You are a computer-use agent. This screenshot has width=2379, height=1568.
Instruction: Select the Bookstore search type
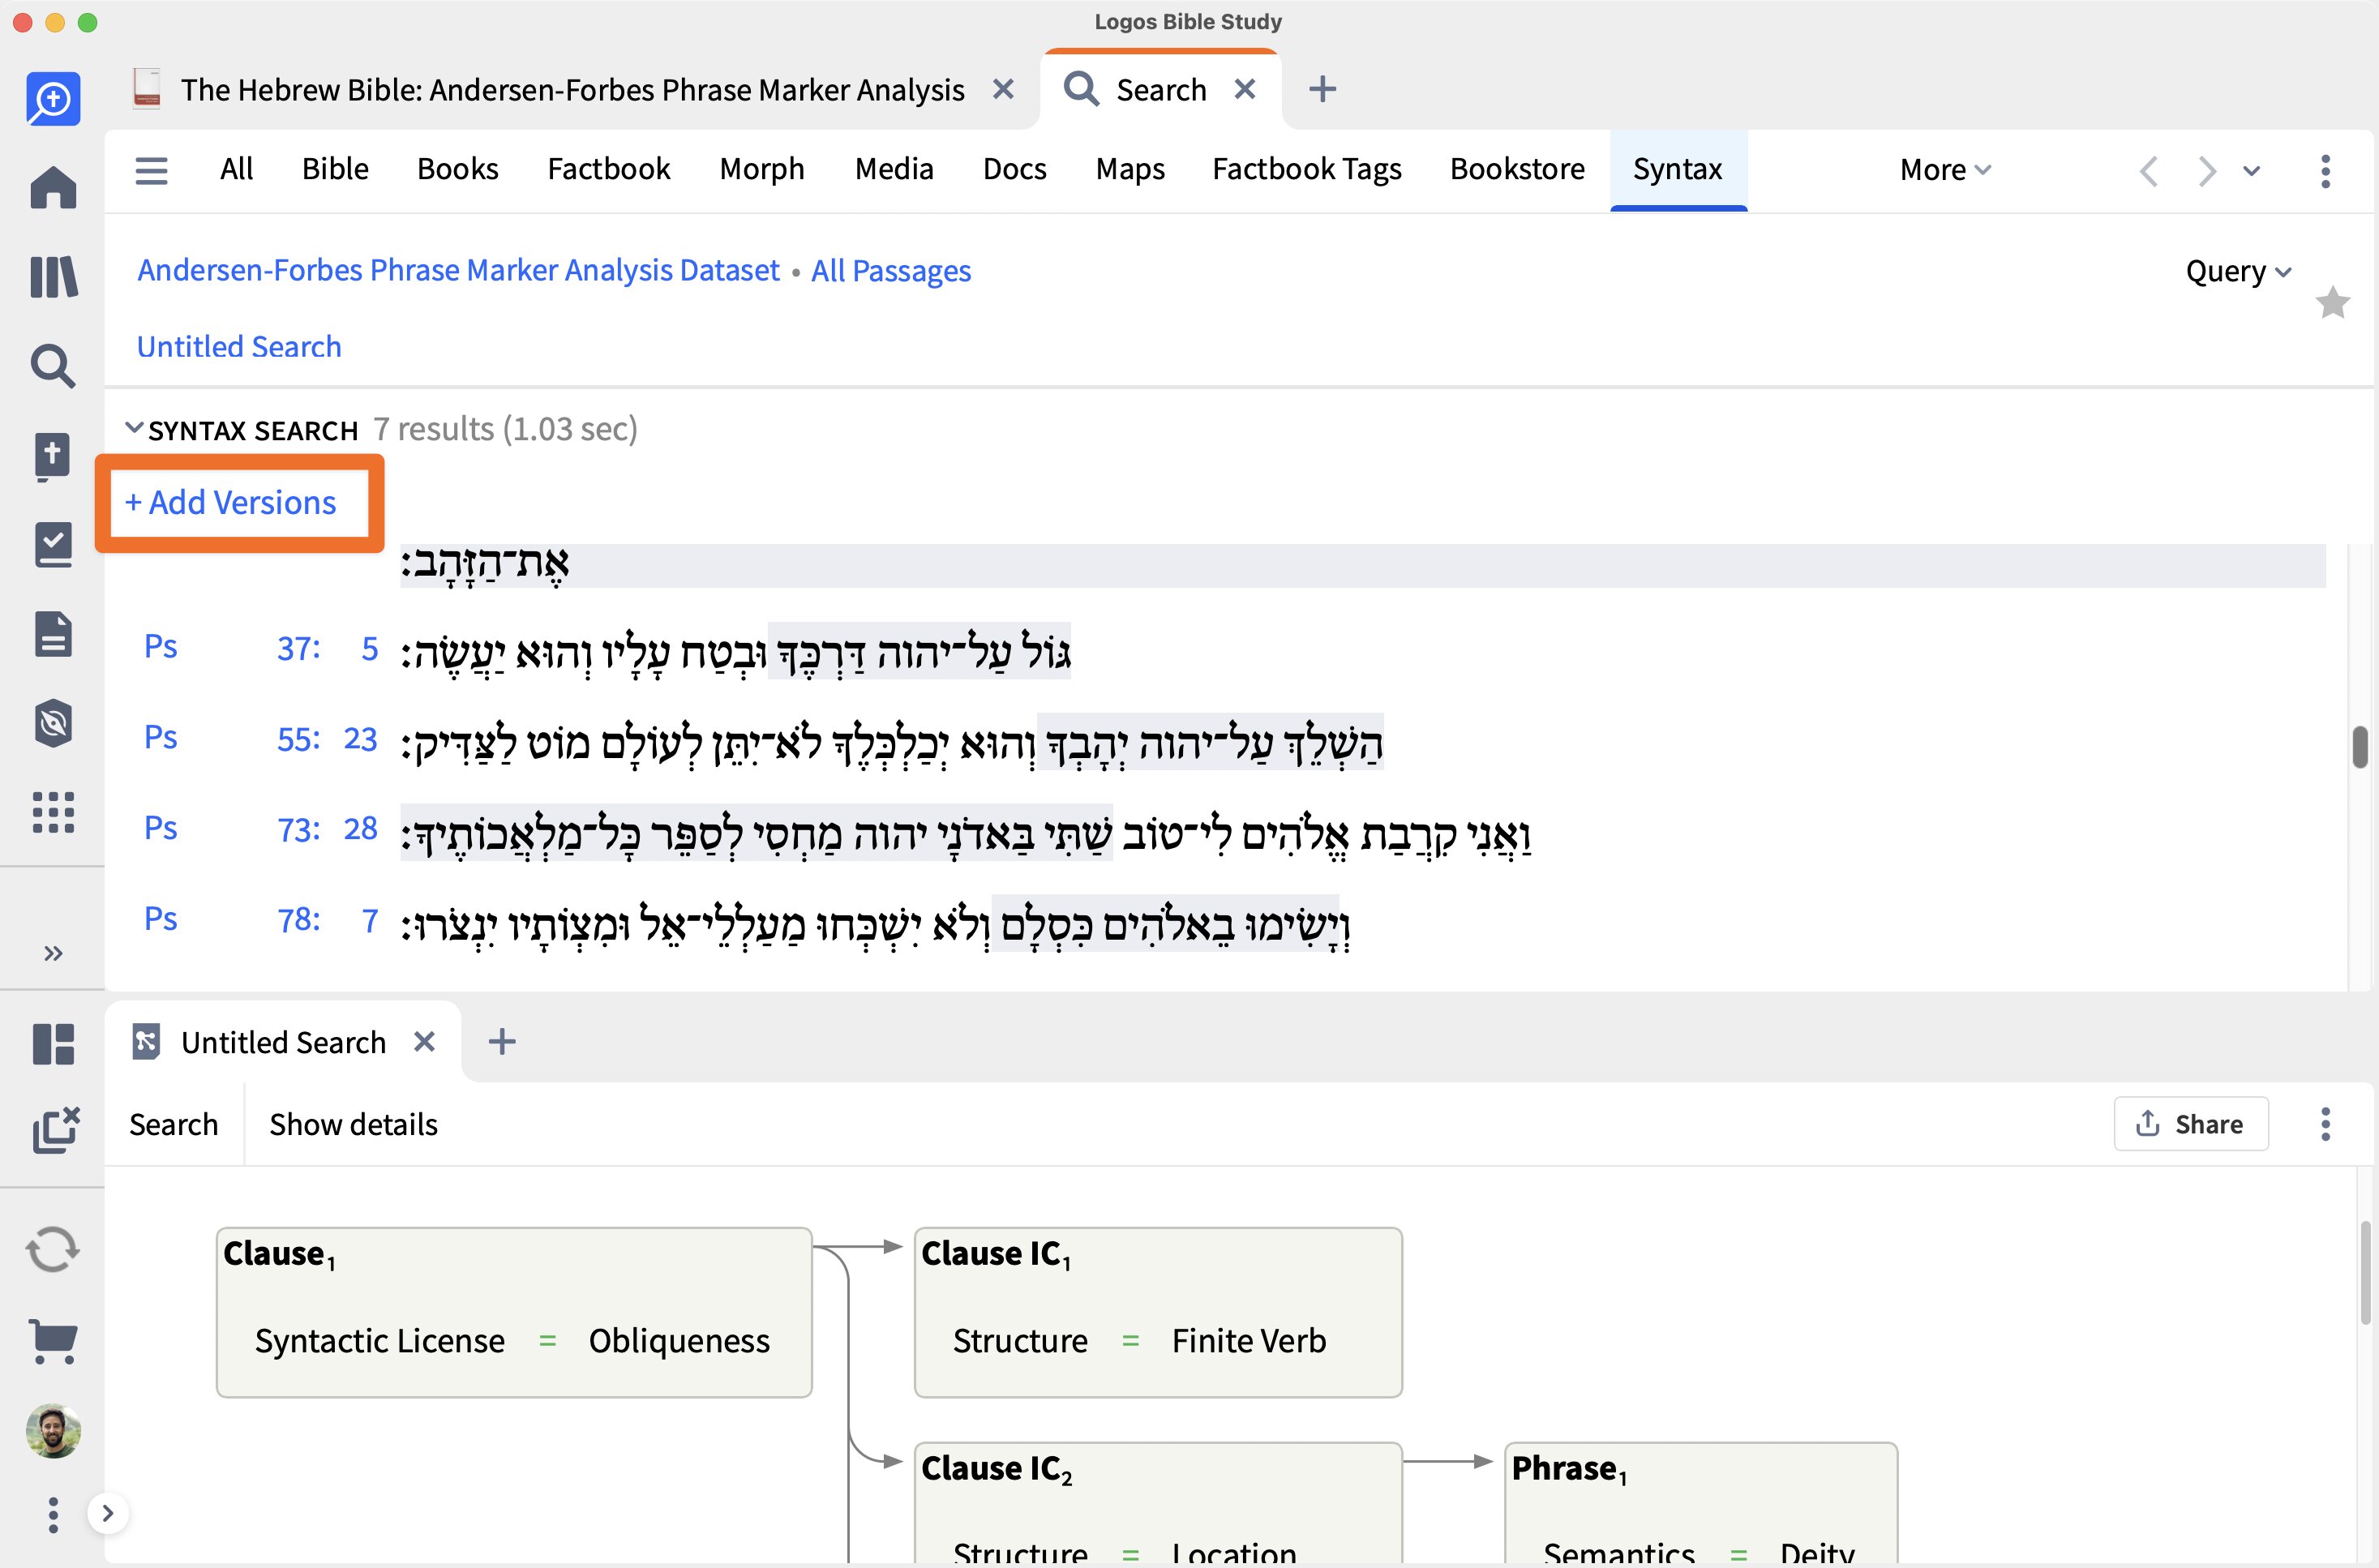pyautogui.click(x=1517, y=169)
